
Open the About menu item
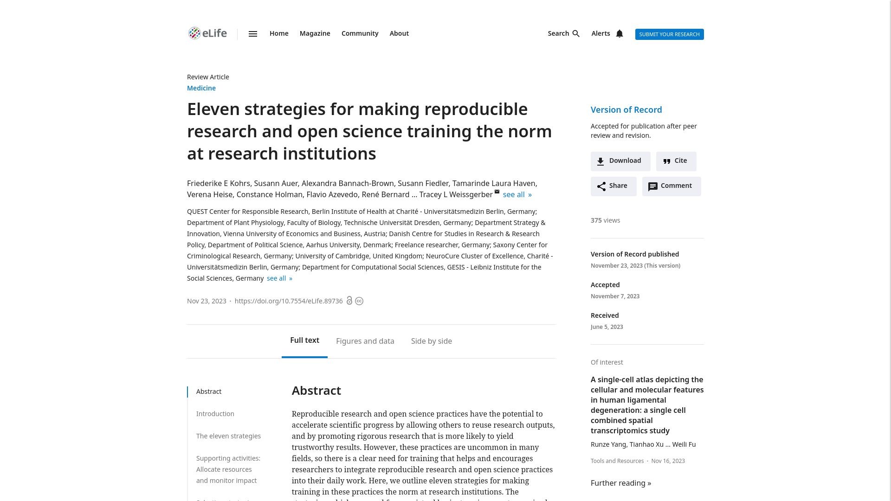399,33
